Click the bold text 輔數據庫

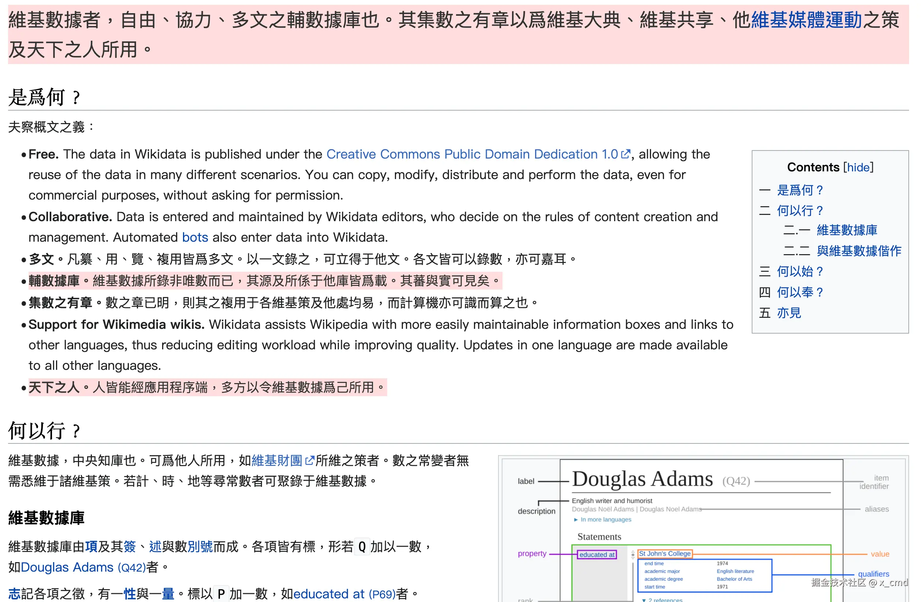(x=54, y=280)
